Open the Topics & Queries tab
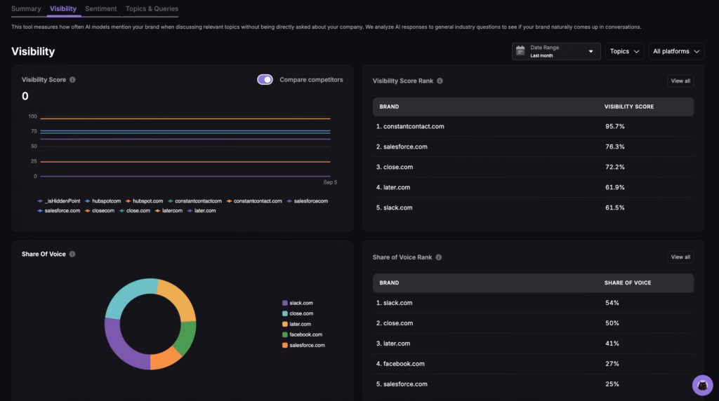Viewport: 719px width, 401px height. [x=152, y=9]
